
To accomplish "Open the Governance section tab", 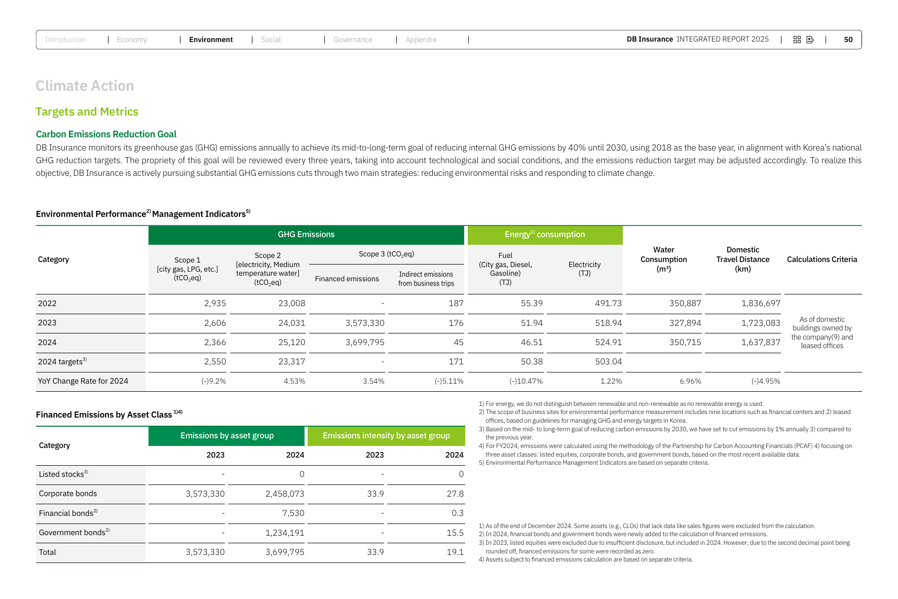I will (353, 40).
